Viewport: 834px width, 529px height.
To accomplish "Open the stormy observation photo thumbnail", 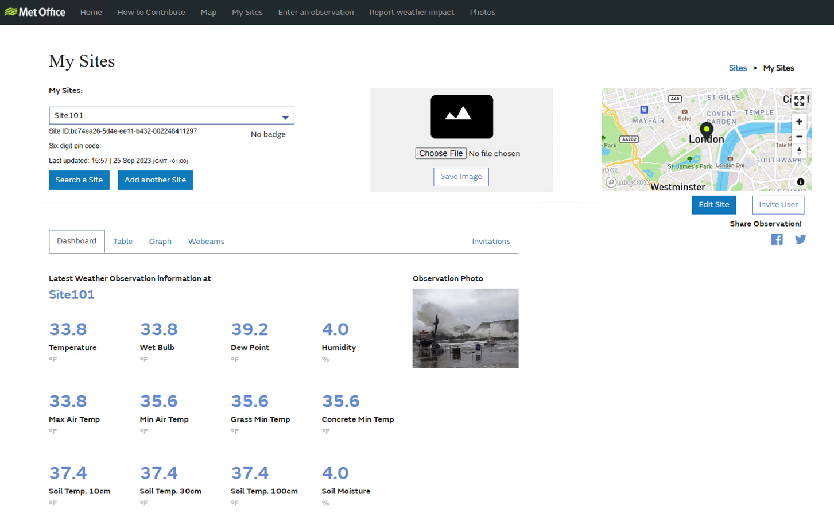I will [x=466, y=328].
